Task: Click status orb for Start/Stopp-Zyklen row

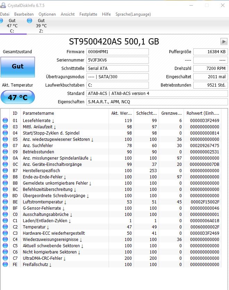Action: tap(5, 133)
